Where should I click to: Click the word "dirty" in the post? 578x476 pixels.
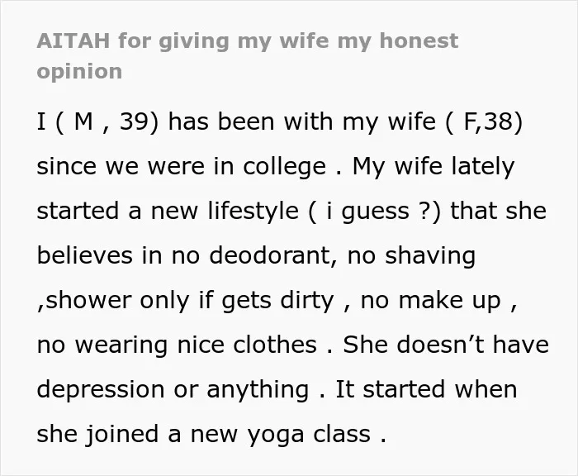coord(306,301)
